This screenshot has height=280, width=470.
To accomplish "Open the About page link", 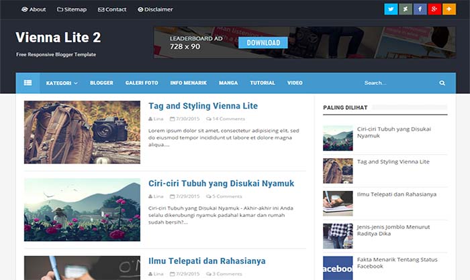I will tap(34, 9).
